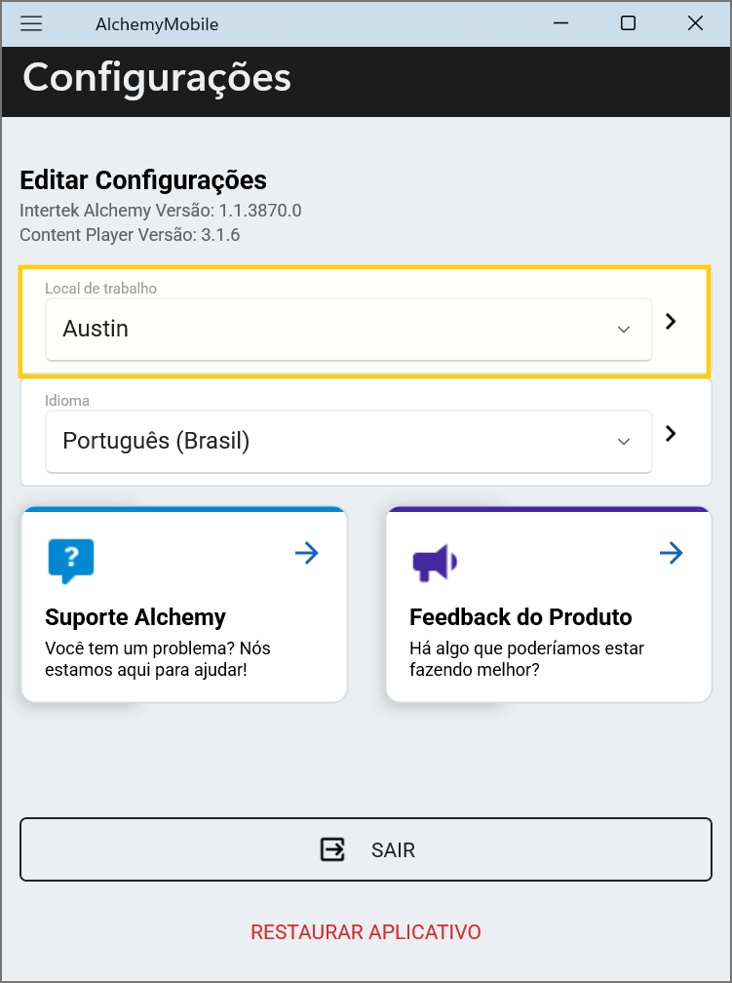
Task: Click the exit icon inside the Sair button
Action: point(333,849)
